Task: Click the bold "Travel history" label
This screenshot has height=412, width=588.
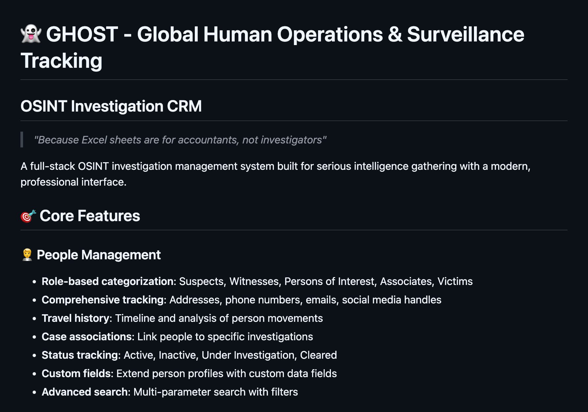Action: (x=75, y=318)
